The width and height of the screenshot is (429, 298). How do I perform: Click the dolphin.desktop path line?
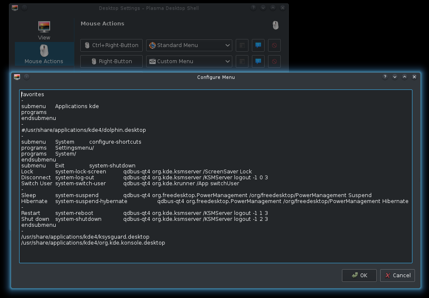click(84, 130)
